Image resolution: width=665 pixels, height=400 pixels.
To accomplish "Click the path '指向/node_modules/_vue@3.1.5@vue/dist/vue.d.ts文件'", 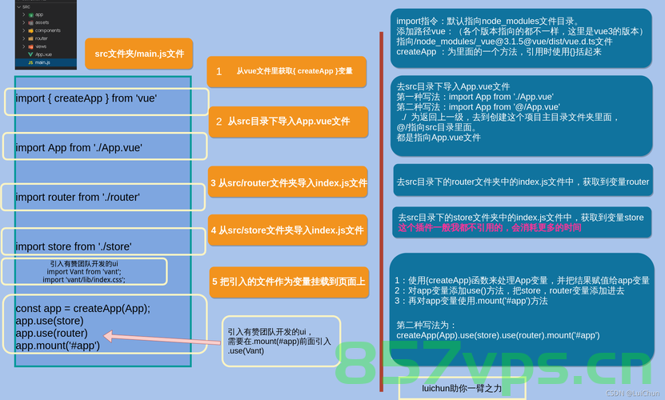I will tap(504, 42).
